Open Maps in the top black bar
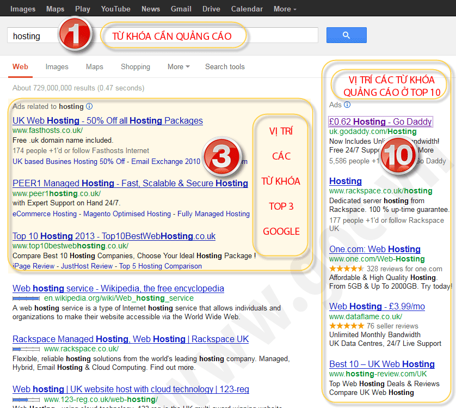 [x=56, y=9]
